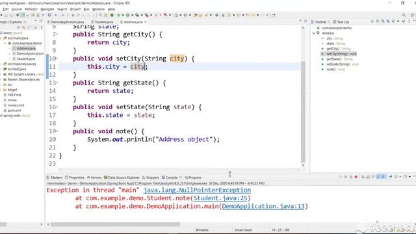
Task: Open Student.java:25 stack trace link
Action: coord(220,198)
